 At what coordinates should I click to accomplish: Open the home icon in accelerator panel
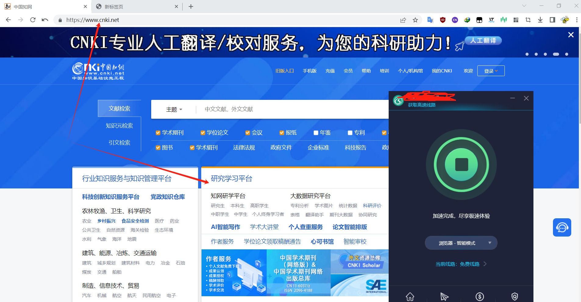tap(410, 297)
